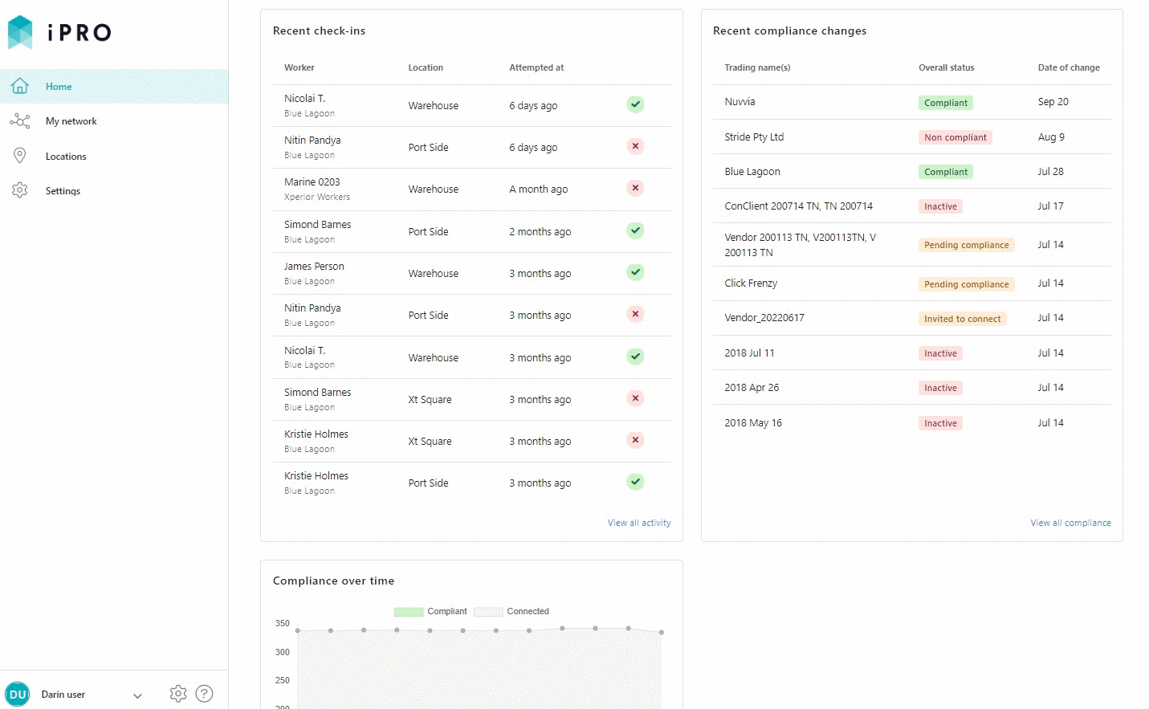Toggle the Compliant legend in chart
Image resolution: width=1149 pixels, height=709 pixels.
point(430,612)
